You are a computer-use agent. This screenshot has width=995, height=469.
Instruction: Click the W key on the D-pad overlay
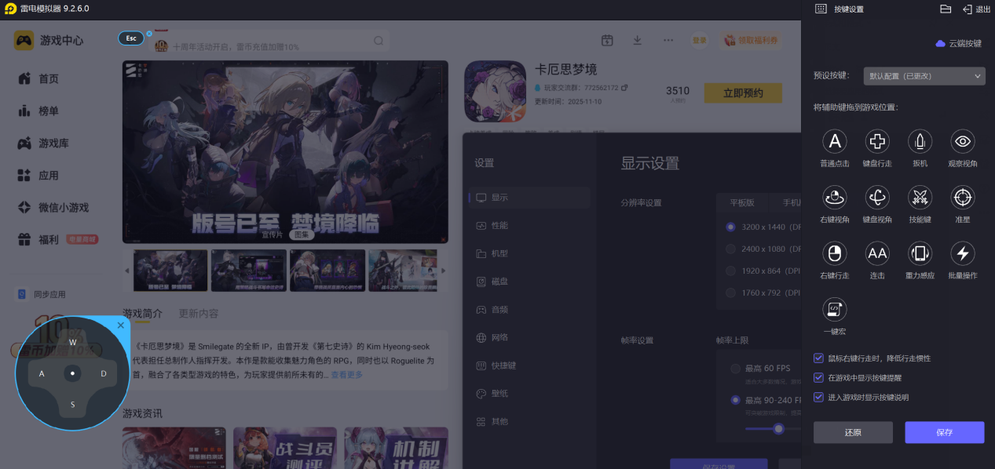click(x=73, y=342)
